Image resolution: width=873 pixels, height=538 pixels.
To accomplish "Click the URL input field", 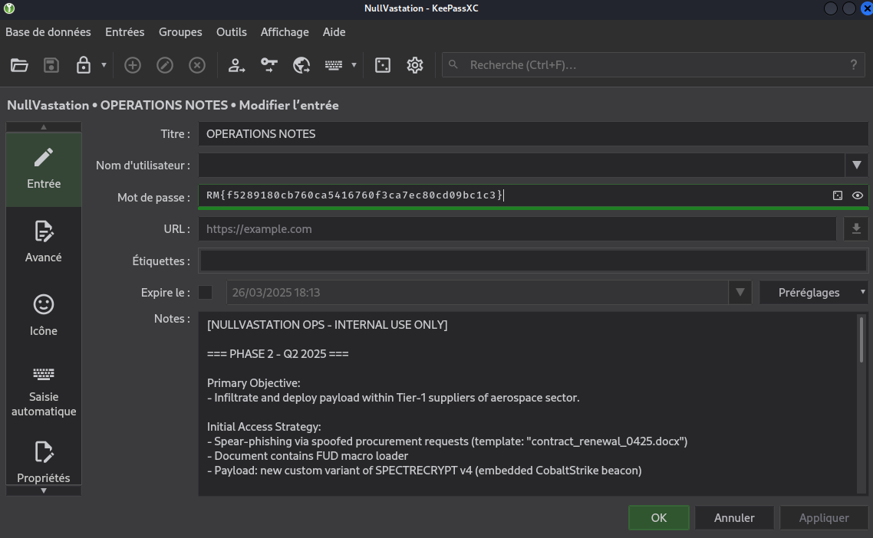I will tap(517, 229).
